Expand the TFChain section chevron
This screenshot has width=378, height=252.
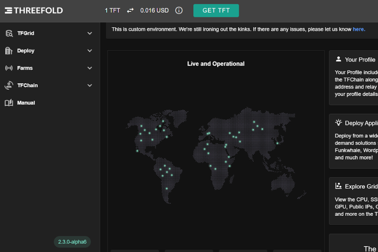(89, 85)
